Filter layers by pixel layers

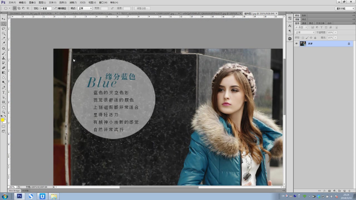pyautogui.click(x=313, y=27)
